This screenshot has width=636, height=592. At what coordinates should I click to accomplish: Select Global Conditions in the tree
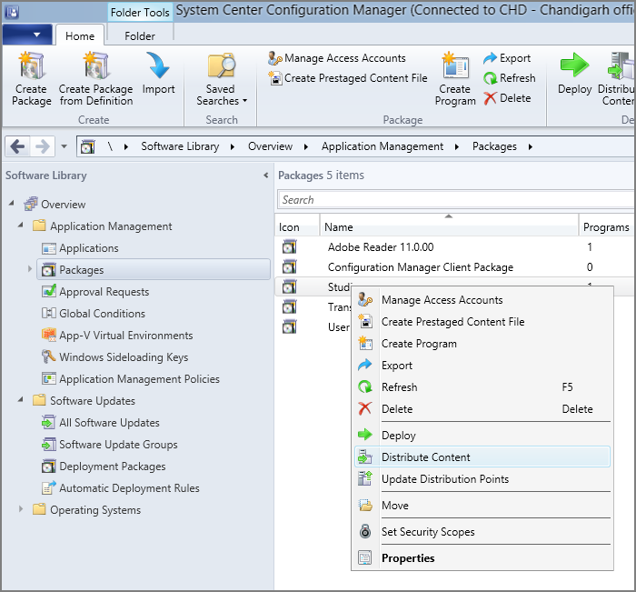(x=102, y=314)
